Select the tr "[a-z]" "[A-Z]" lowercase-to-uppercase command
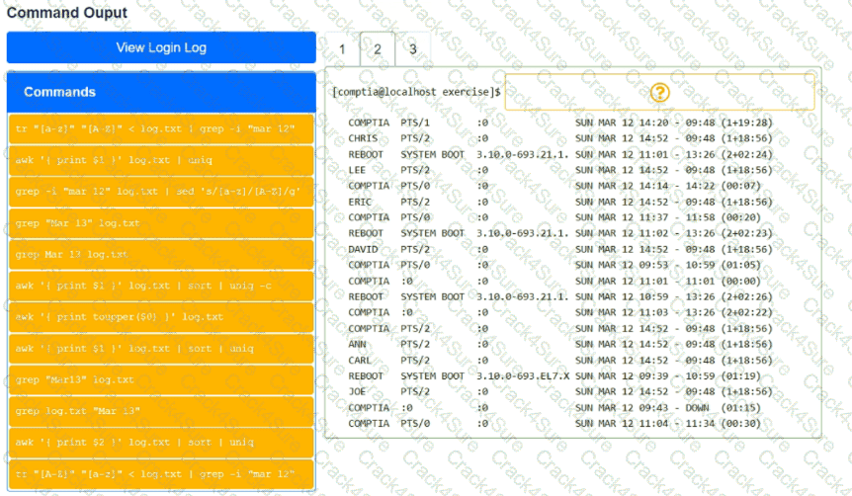 [161, 128]
